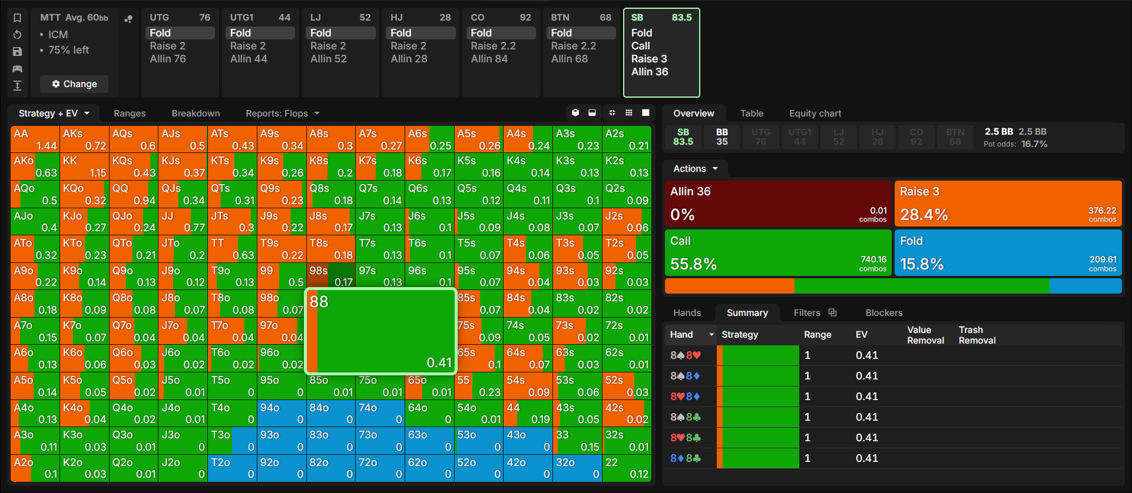
Task: Click the orange segment of the frequency bar
Action: click(730, 286)
